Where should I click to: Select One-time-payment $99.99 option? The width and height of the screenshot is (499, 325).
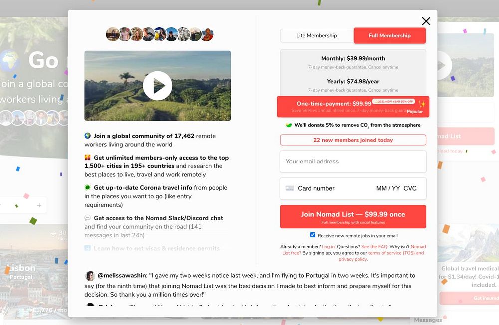353,107
